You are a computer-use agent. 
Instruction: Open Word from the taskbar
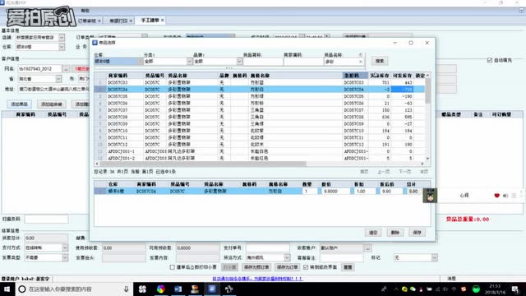[x=178, y=289]
